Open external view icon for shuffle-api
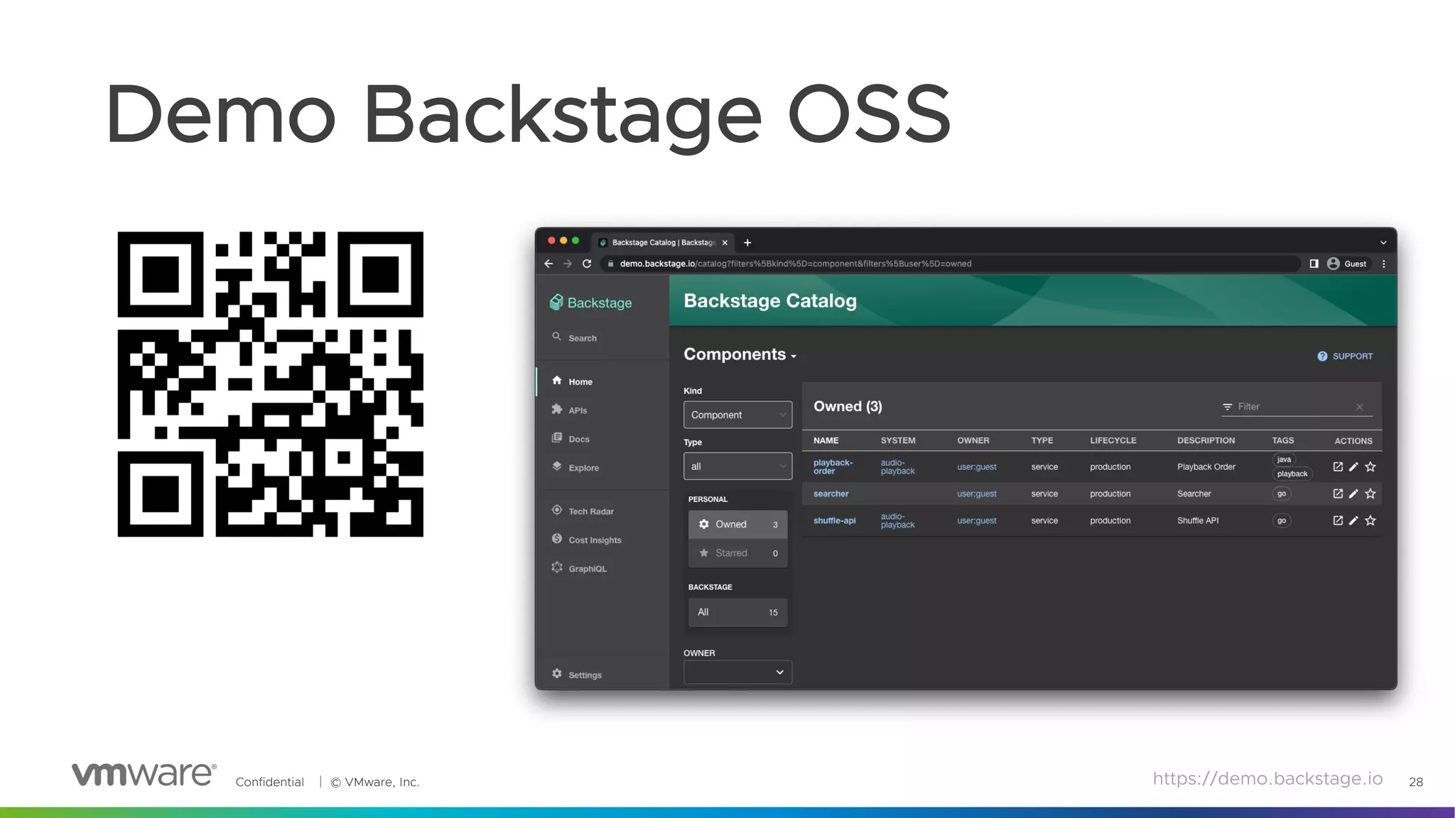 tap(1338, 520)
